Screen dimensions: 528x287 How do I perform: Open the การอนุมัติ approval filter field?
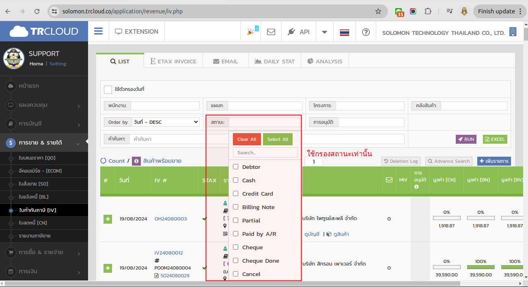coord(371,122)
